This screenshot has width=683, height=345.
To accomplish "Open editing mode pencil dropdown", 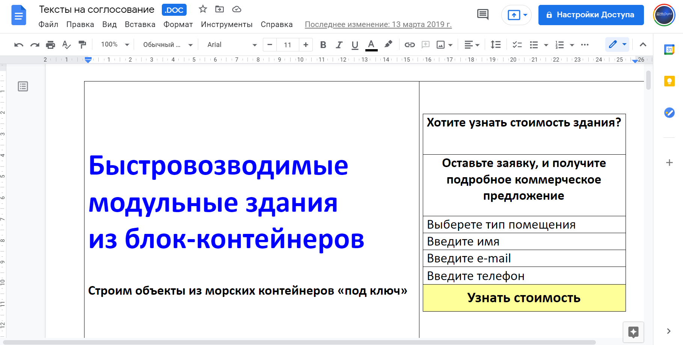I will pos(617,45).
